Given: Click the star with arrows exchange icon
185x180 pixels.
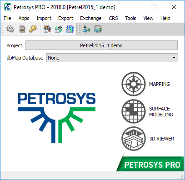Looking at the screenshot, I should [x=86, y=29].
